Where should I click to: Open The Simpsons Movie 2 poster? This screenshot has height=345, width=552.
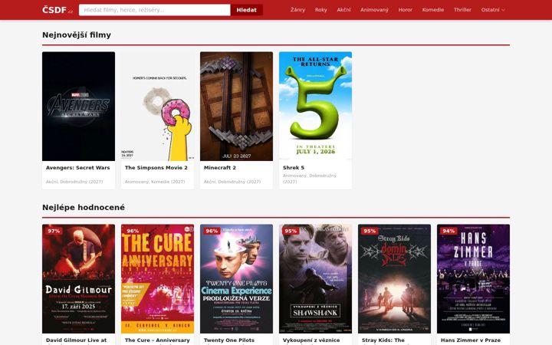(157, 107)
